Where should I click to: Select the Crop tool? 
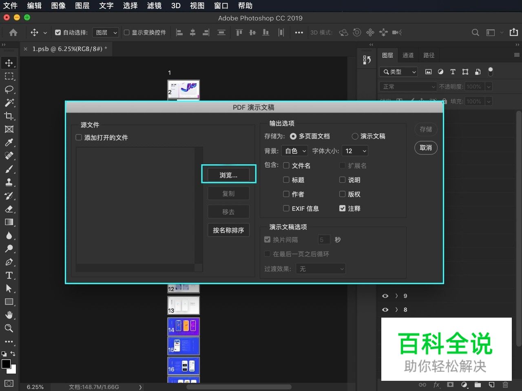pos(9,116)
